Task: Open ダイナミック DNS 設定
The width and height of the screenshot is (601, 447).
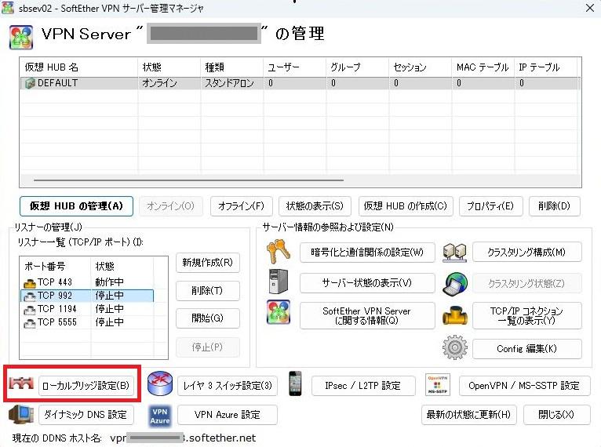Action: coord(86,414)
